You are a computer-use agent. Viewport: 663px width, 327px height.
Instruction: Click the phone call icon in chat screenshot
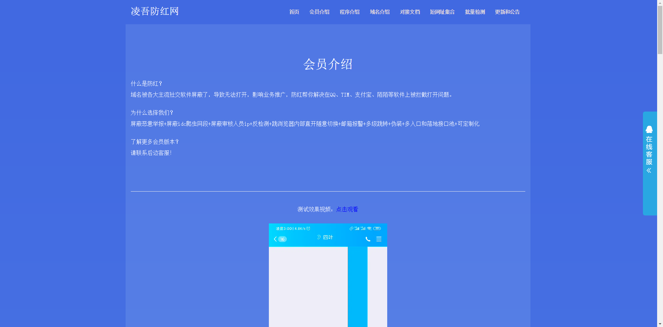(368, 239)
